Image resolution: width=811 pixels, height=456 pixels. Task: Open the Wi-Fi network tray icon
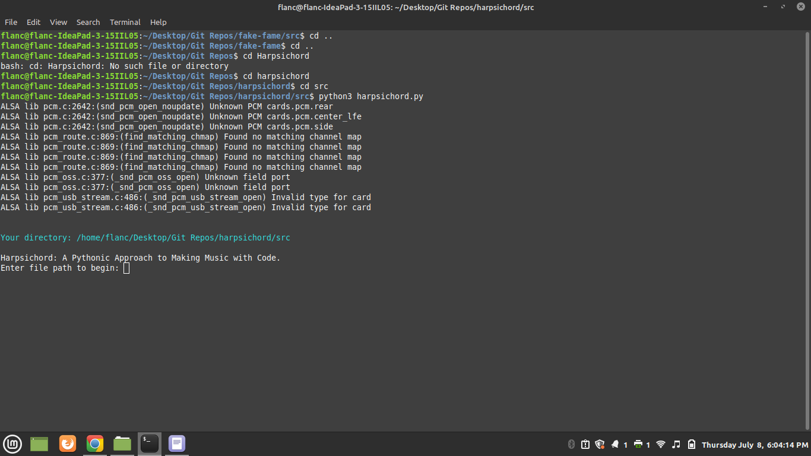(x=661, y=444)
